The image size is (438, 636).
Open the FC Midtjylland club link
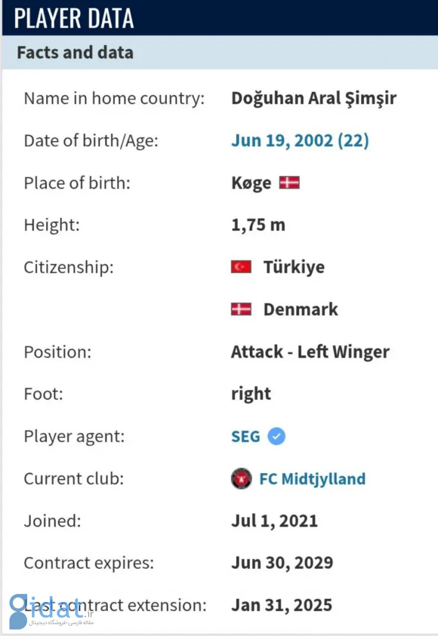(312, 478)
